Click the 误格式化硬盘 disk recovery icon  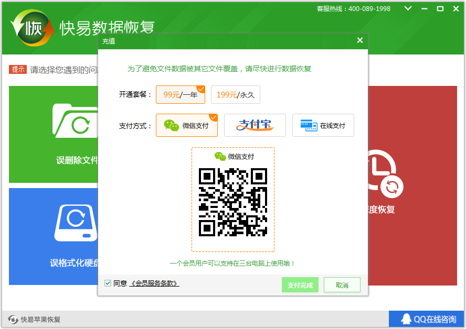coord(76,223)
